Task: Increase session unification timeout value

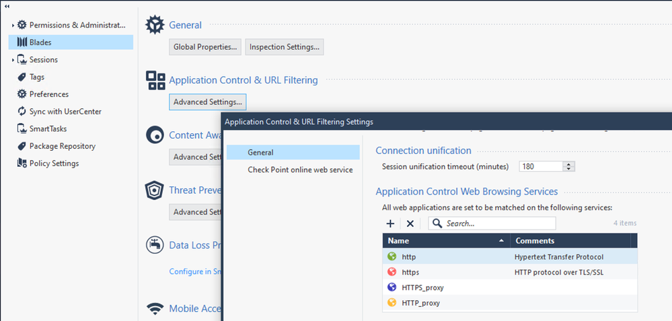Action: pos(568,164)
